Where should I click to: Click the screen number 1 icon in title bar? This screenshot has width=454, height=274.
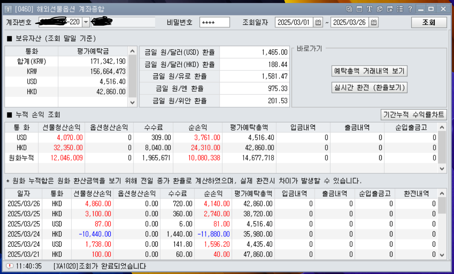coord(8,9)
